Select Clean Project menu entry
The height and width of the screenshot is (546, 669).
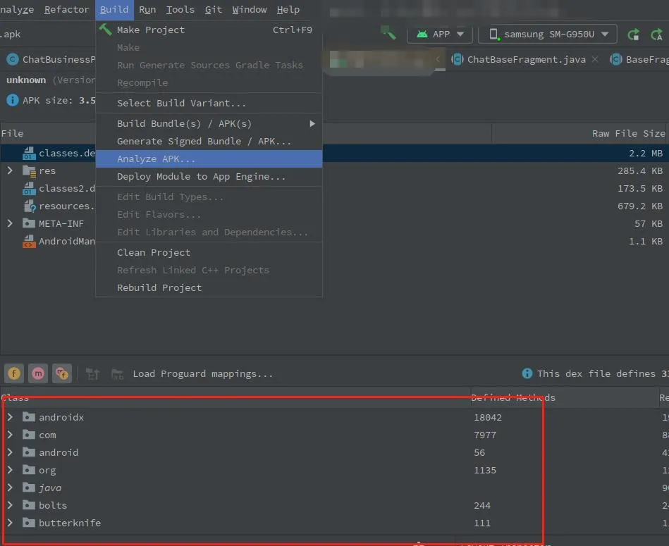click(x=209, y=253)
